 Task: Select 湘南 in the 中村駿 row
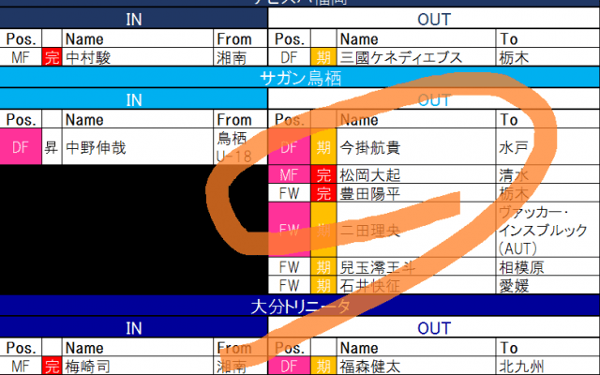tap(240, 58)
